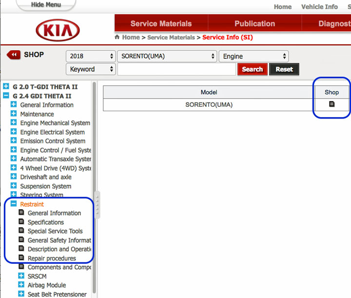Image resolution: width=351 pixels, height=298 pixels.
Task: Click the red Search button
Action: pyautogui.click(x=253, y=69)
